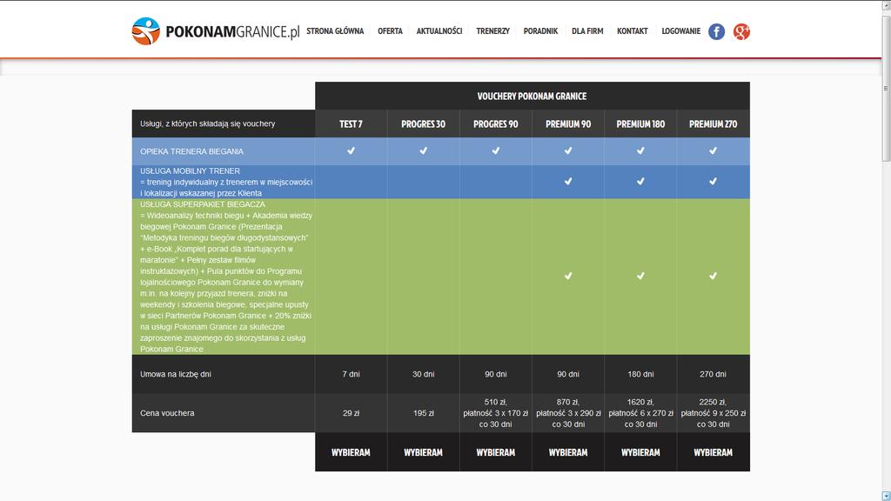
Task: Navigate to the Trenerzy page
Action: (492, 31)
